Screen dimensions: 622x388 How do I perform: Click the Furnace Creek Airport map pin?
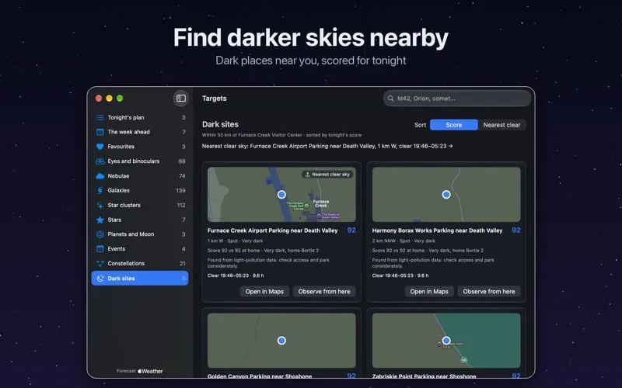[281, 195]
